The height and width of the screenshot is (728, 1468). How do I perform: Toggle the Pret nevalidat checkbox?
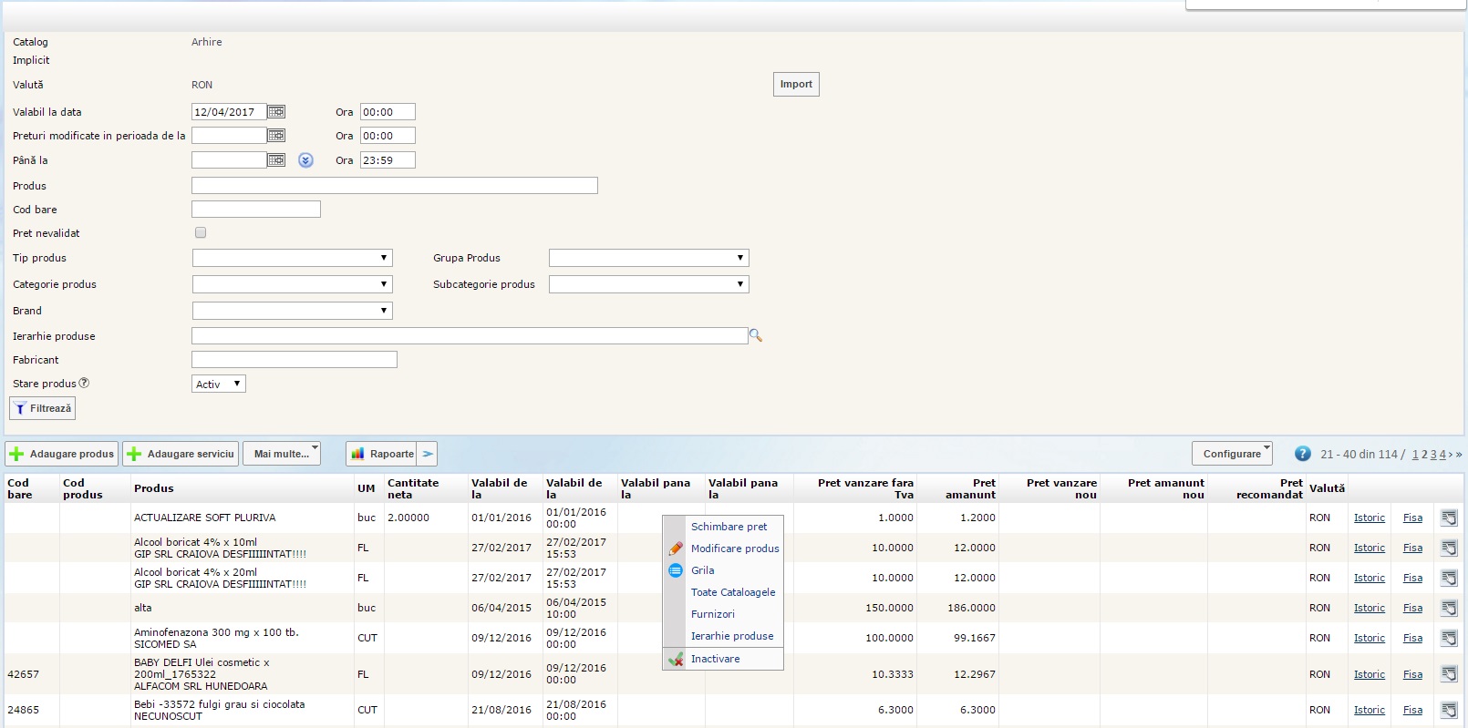201,233
